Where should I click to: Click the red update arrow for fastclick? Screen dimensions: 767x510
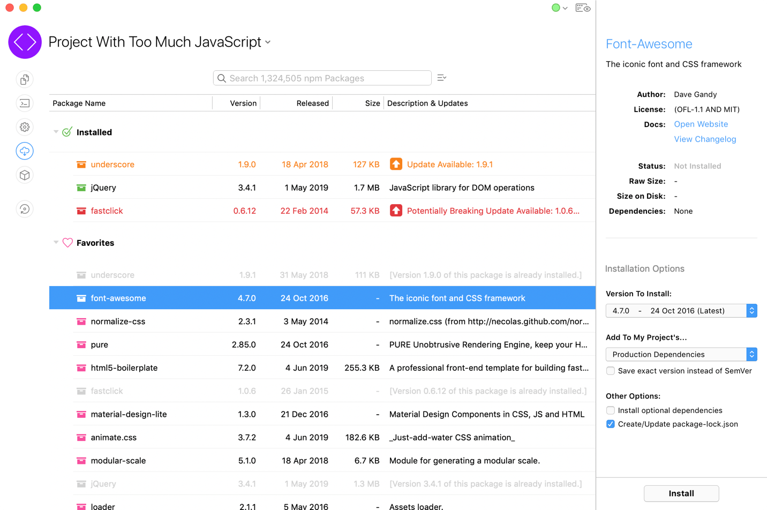pyautogui.click(x=396, y=211)
